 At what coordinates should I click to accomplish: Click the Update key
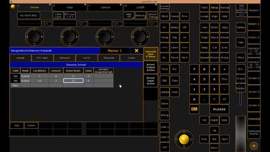165,92
